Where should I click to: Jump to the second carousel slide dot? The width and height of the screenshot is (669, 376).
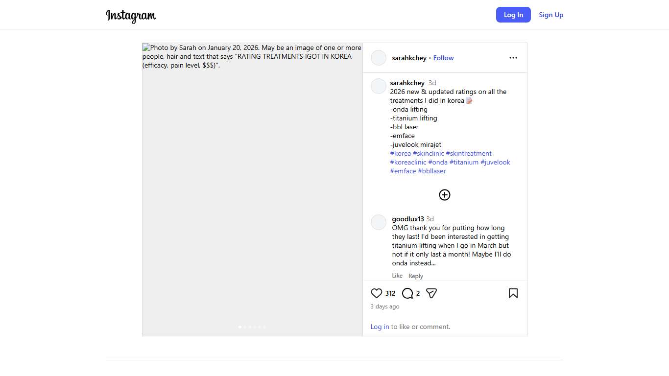click(245, 327)
